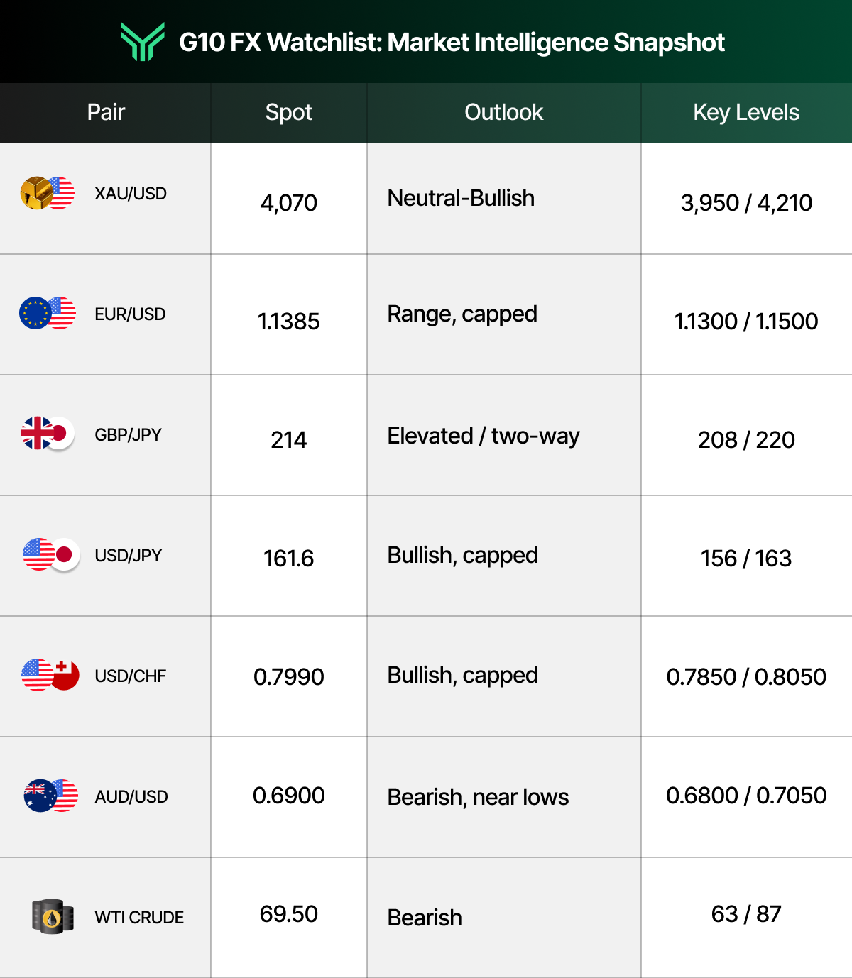
Task: Click the WTI CRUDE oil barrel icon
Action: tap(53, 916)
